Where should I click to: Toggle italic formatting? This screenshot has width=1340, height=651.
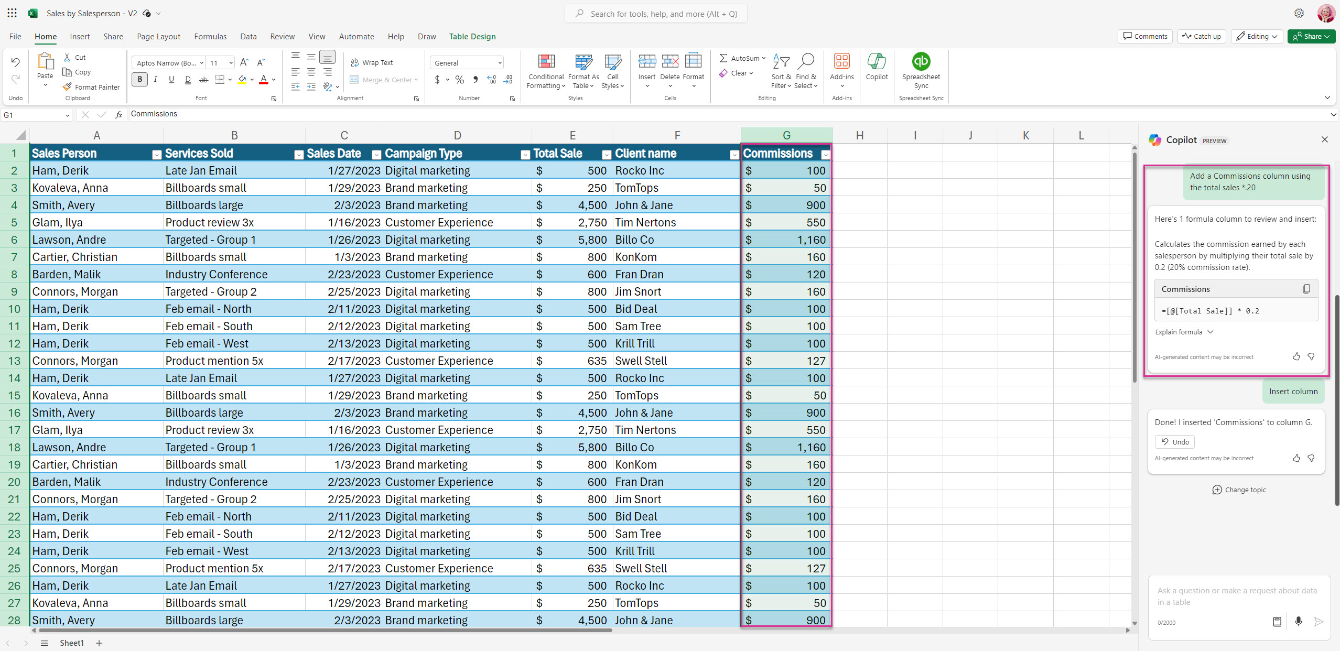155,79
